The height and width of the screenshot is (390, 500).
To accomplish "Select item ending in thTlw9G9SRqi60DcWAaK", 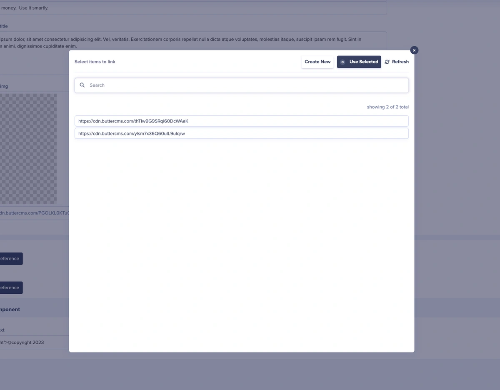I will tap(242, 121).
